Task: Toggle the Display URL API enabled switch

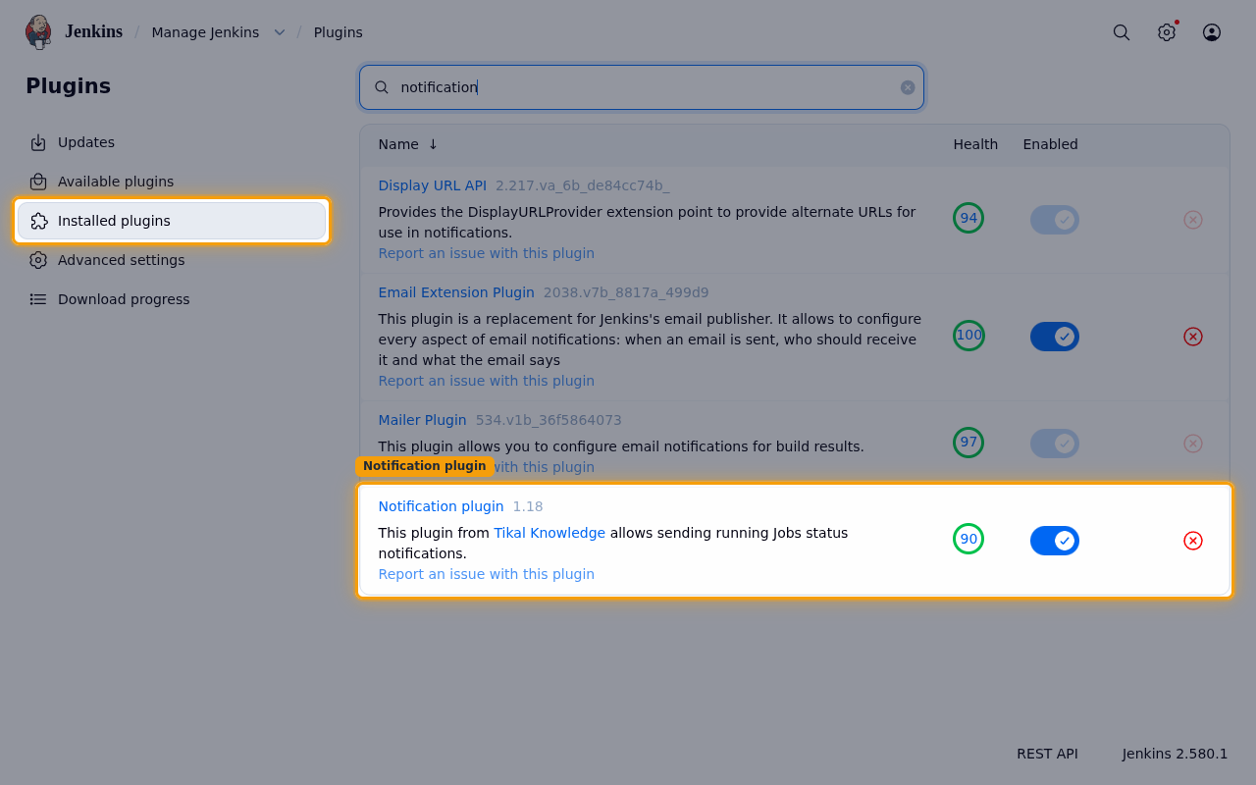Action: click(x=1055, y=220)
